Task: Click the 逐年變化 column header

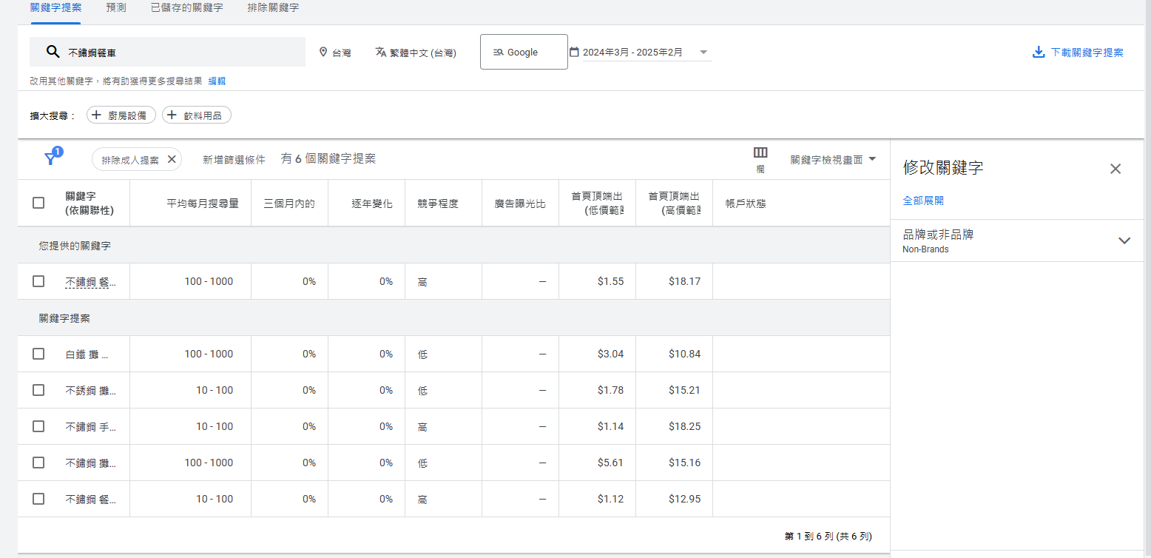Action: pos(372,203)
